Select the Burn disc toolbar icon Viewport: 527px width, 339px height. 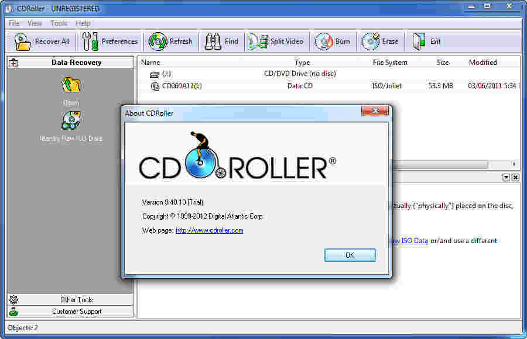[323, 41]
